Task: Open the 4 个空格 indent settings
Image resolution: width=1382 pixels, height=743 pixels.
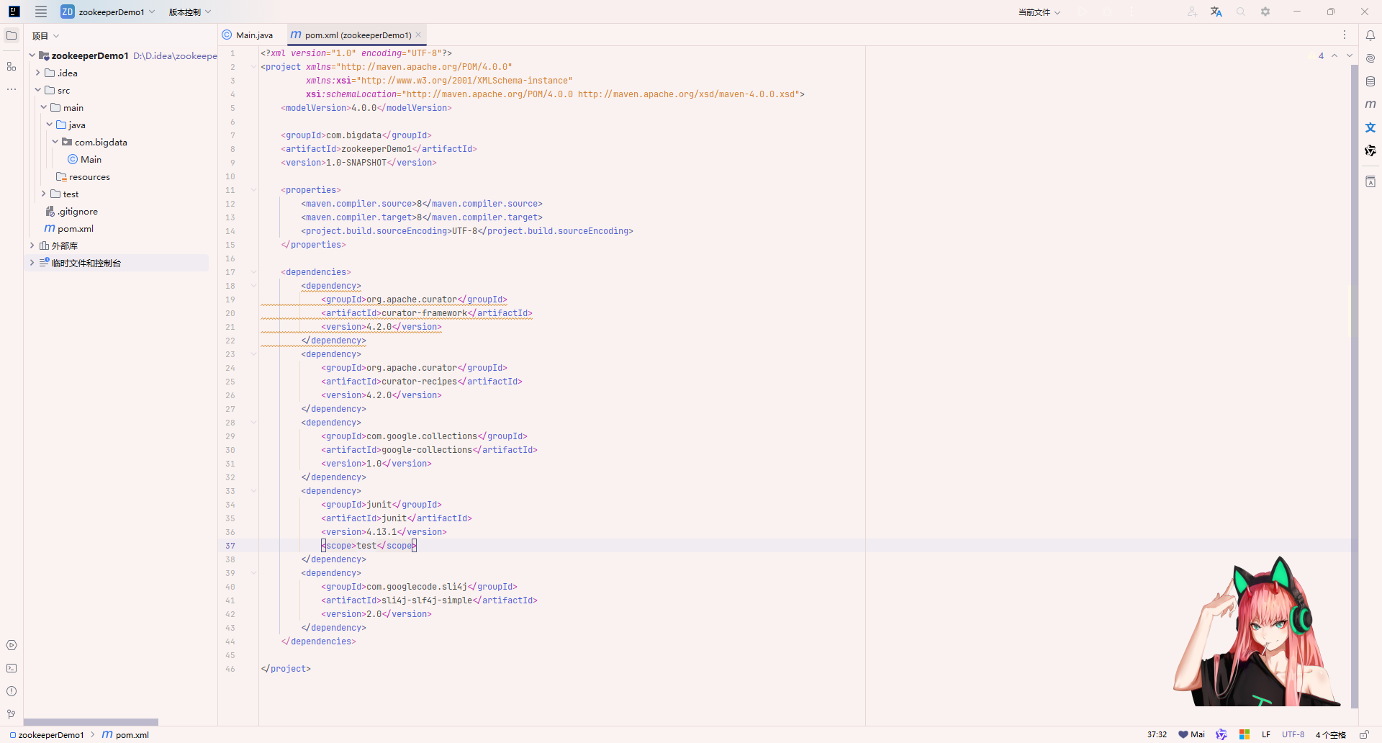Action: click(x=1330, y=734)
